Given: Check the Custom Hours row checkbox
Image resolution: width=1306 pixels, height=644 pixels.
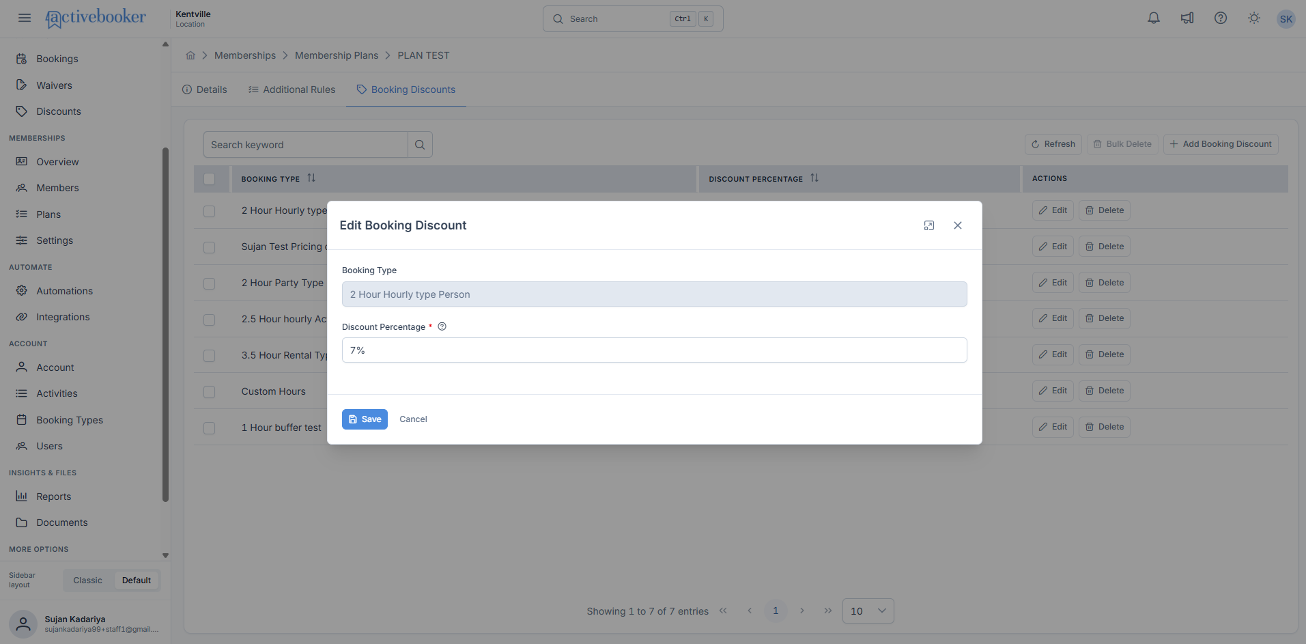Looking at the screenshot, I should click(x=210, y=392).
